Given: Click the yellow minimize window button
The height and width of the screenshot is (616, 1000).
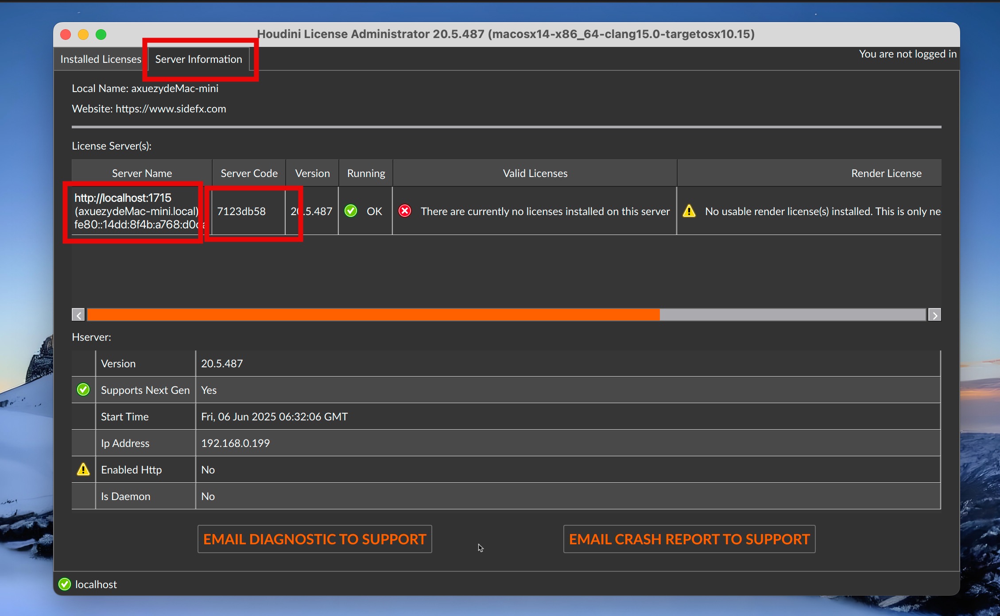Looking at the screenshot, I should [83, 35].
